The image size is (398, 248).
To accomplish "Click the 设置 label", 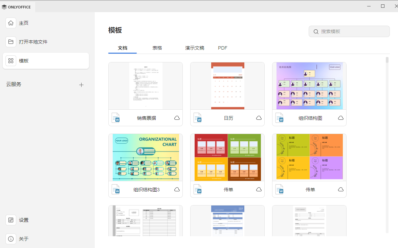I will [x=24, y=220].
